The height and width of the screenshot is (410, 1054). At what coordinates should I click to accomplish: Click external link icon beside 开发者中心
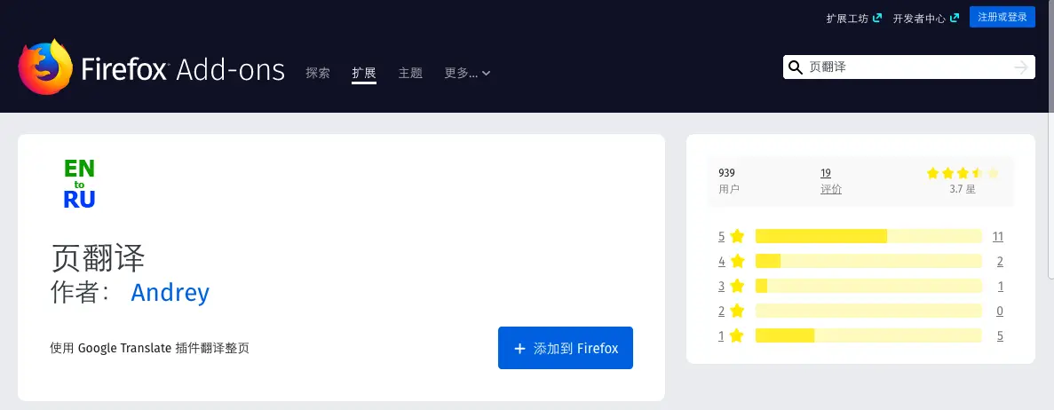click(x=954, y=18)
